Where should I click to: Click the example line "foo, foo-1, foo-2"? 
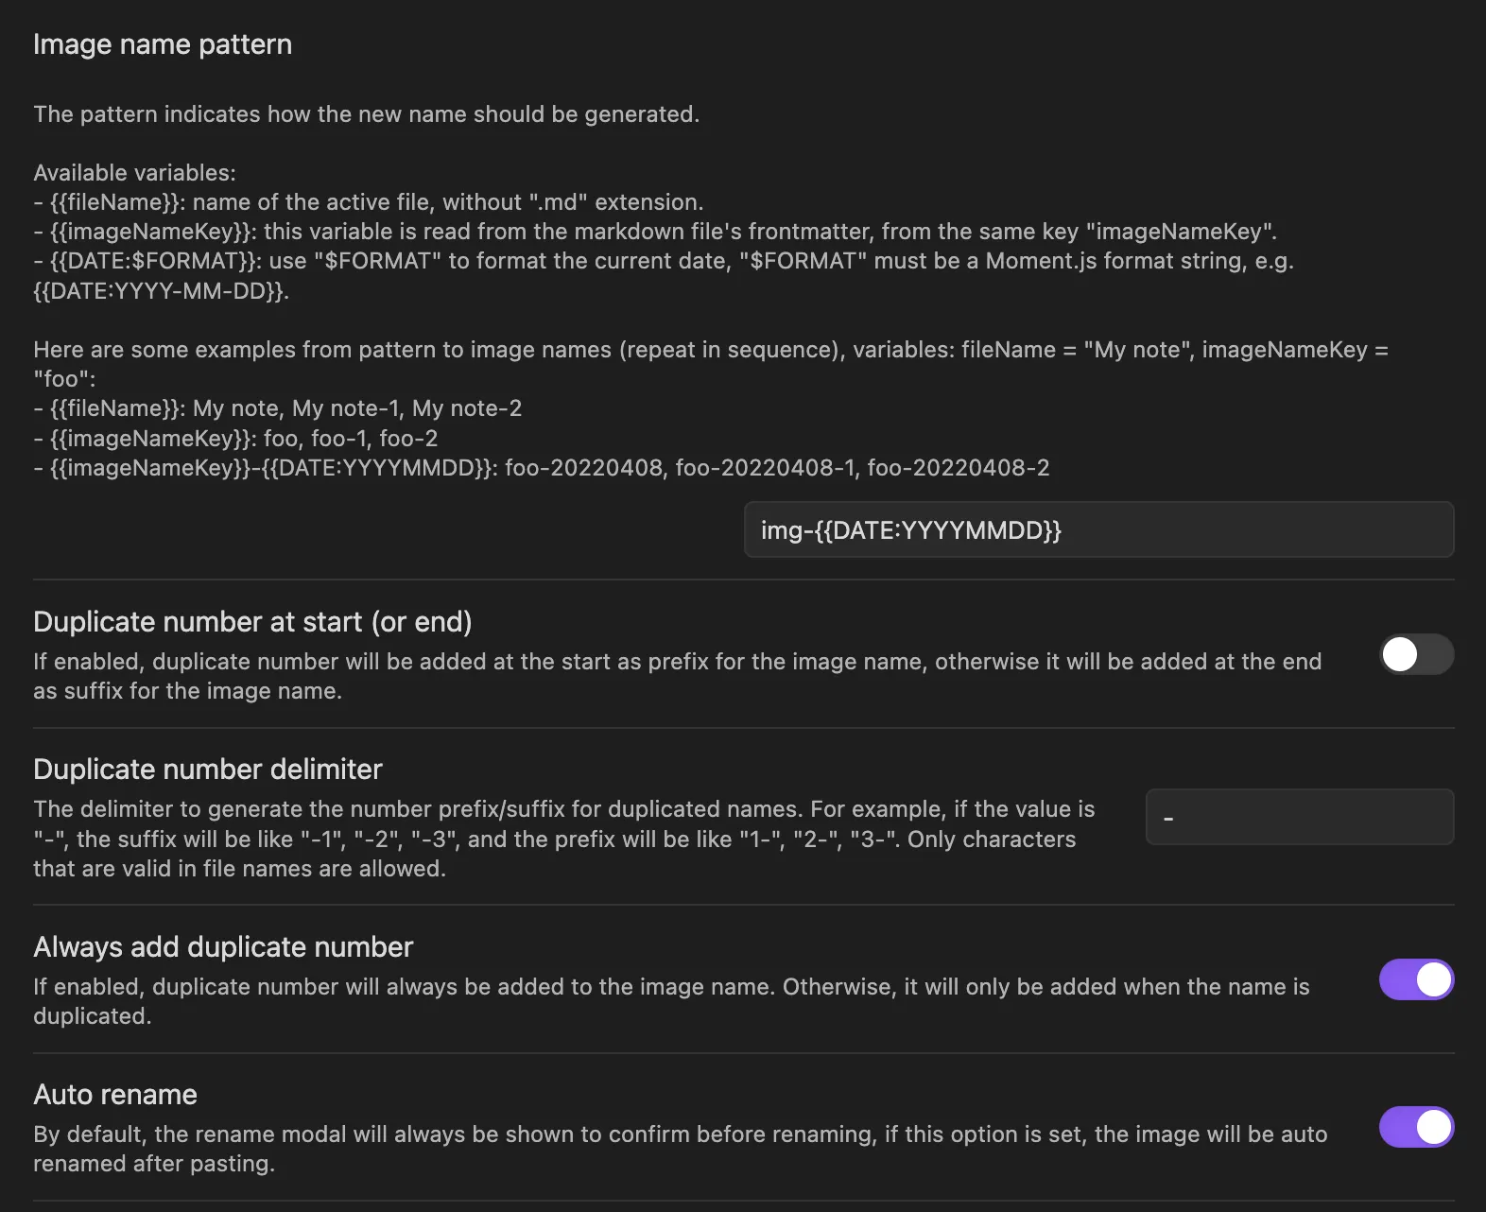tap(235, 439)
